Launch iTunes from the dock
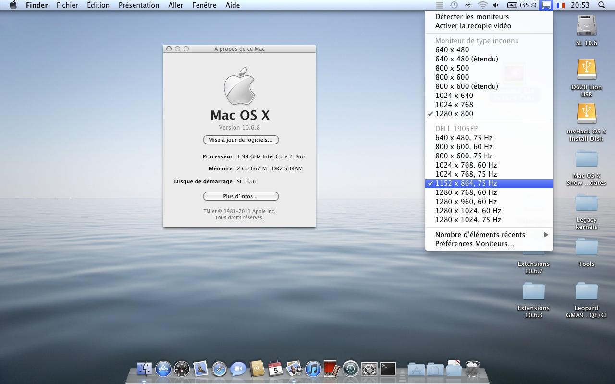 click(x=313, y=369)
